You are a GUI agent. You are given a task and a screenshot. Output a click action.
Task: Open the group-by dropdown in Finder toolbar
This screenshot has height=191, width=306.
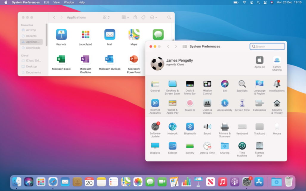pos(125,17)
